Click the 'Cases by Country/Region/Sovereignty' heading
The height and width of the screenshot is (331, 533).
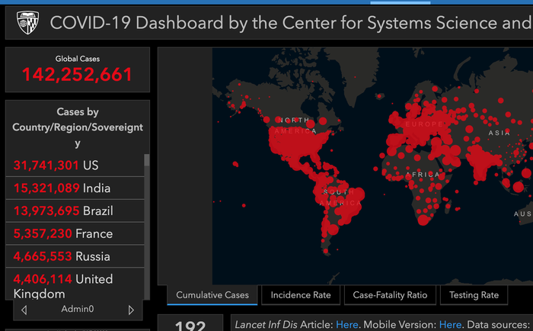point(78,127)
